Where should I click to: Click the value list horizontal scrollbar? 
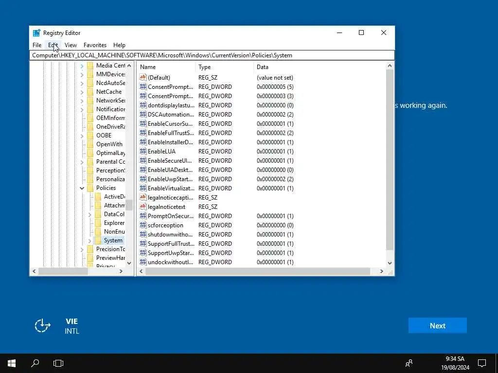point(258,271)
